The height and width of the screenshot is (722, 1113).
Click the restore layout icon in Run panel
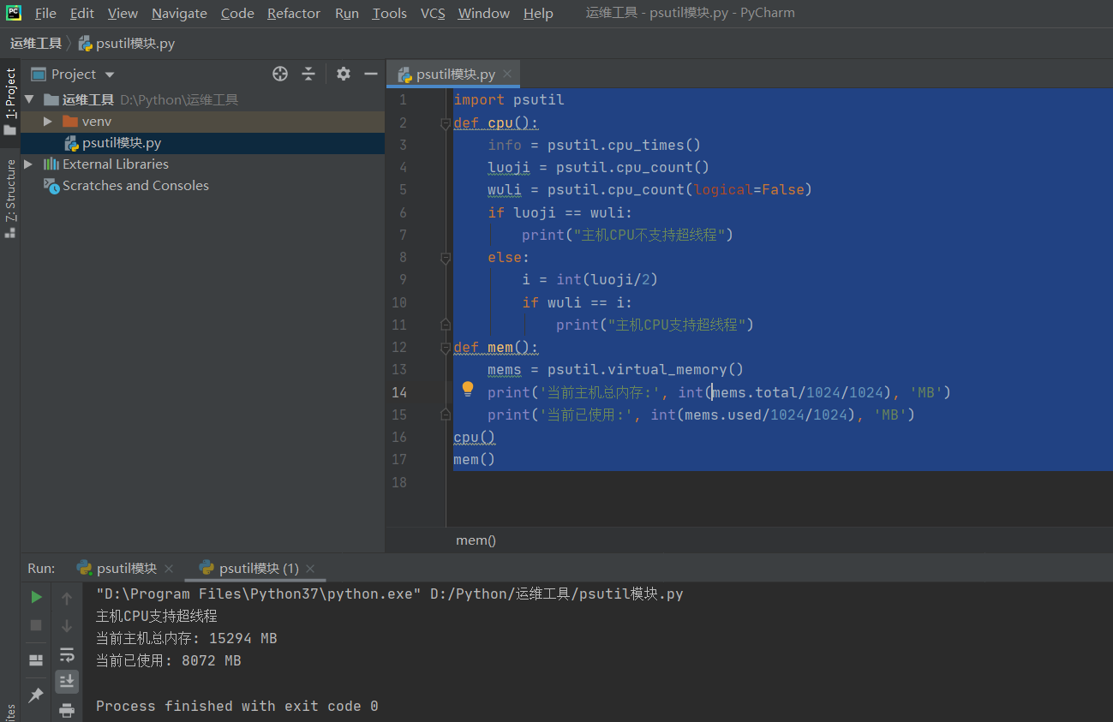pos(35,659)
